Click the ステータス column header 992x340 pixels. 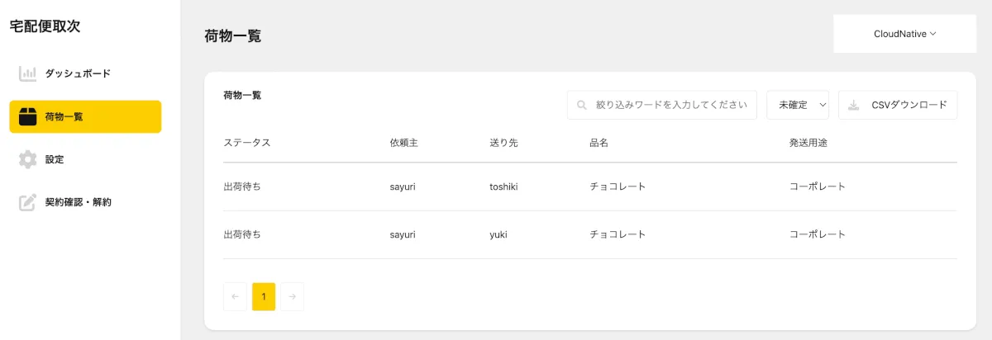coord(247,143)
